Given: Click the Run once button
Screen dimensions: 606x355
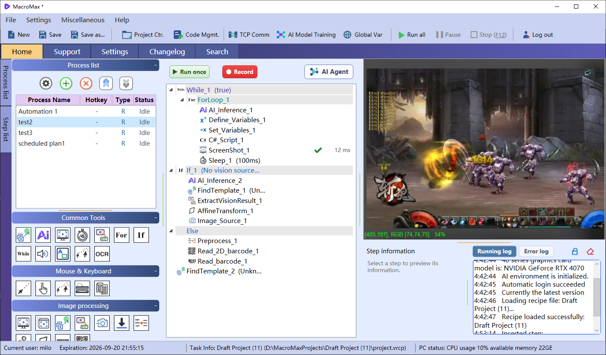Looking at the screenshot, I should pos(189,72).
